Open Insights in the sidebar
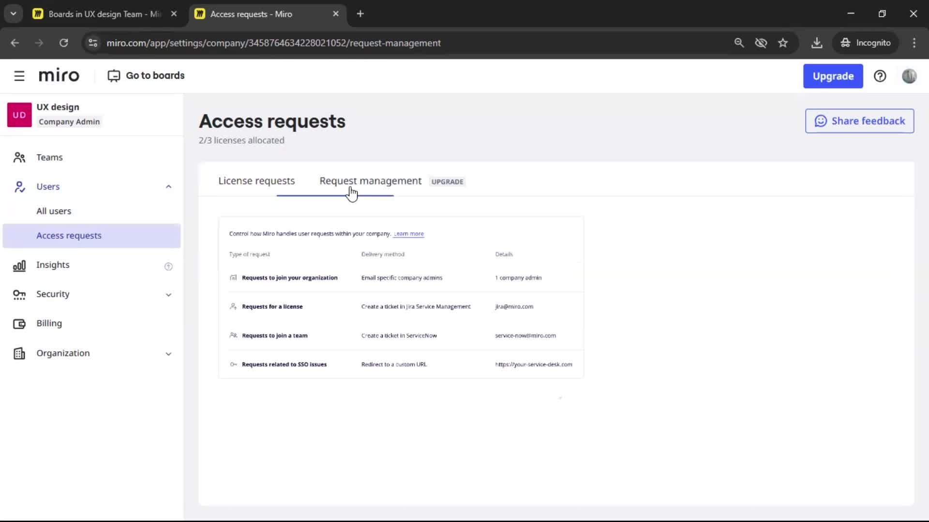The height and width of the screenshot is (522, 929). pyautogui.click(x=53, y=265)
